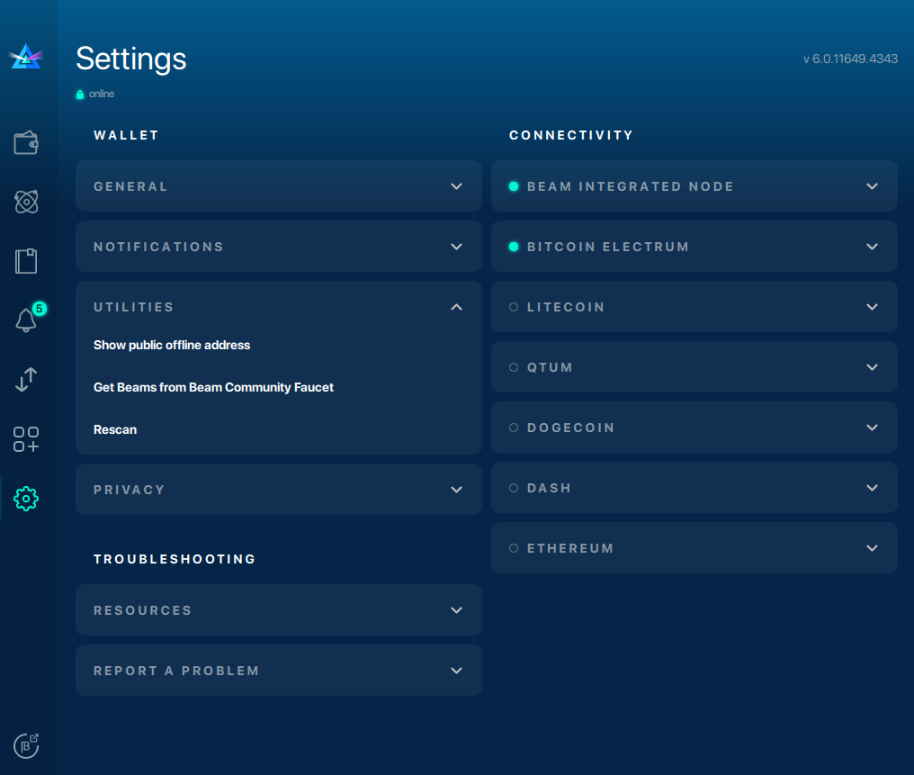Expand the Dash chevron
The height and width of the screenshot is (775, 914).
pos(872,488)
